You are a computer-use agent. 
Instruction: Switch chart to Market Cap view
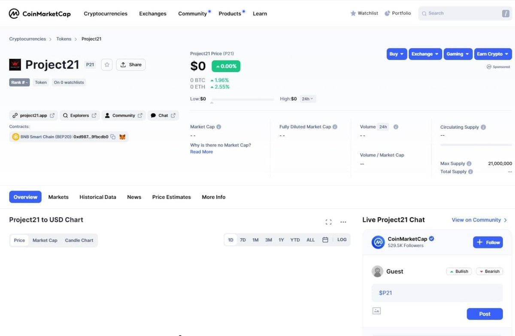pos(45,240)
